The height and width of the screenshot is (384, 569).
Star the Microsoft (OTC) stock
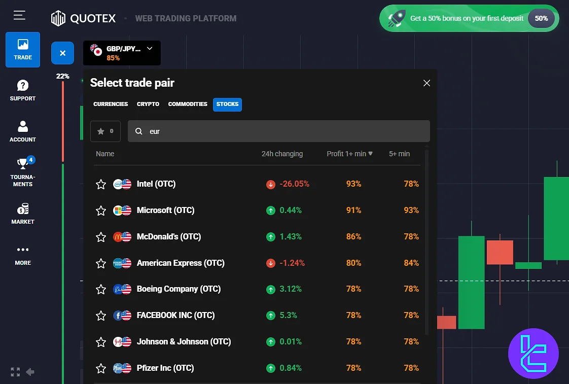pyautogui.click(x=100, y=211)
